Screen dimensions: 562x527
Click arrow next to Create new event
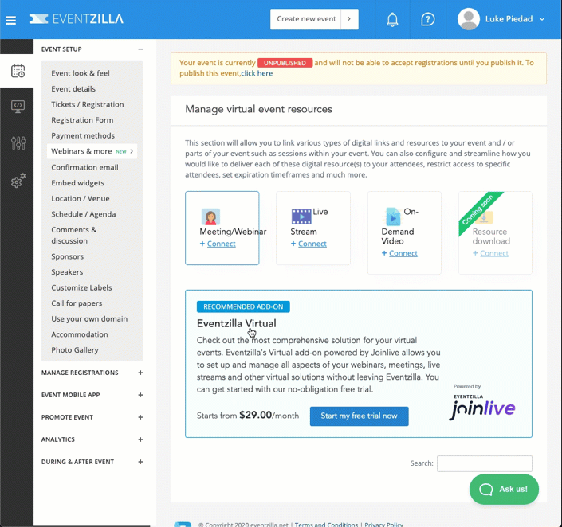[349, 19]
